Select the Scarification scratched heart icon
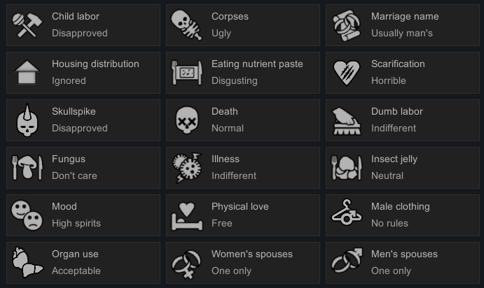This screenshot has height=288, width=484. [x=347, y=72]
